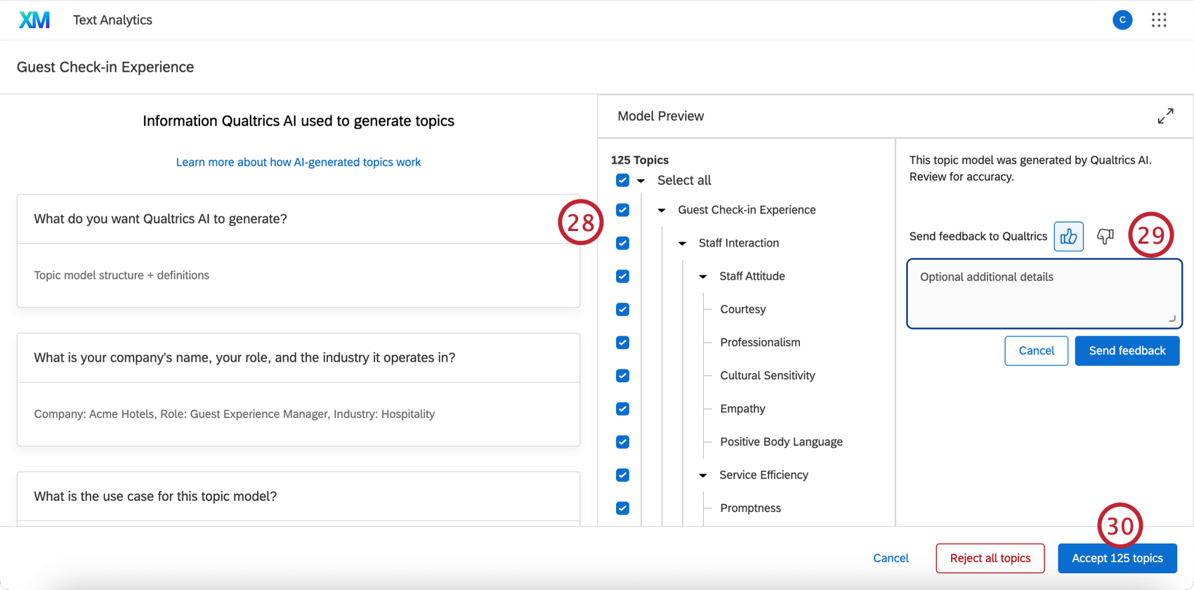The image size is (1194, 590).
Task: Uncheck the Courtesy topic checkbox
Action: [x=622, y=309]
